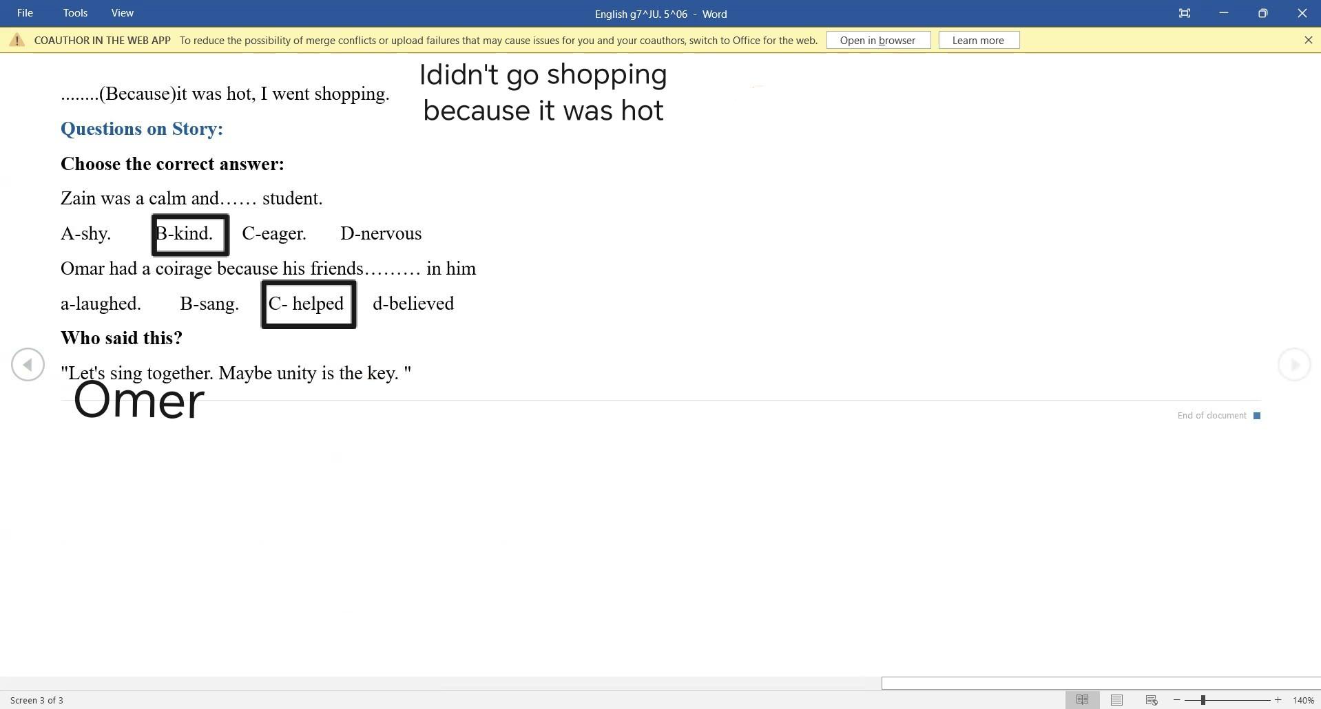Go to previous screen with left arrow

coord(28,364)
